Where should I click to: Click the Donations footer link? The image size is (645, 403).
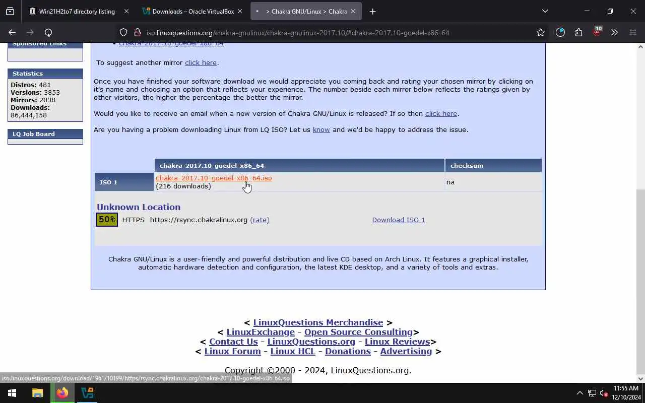[348, 351]
